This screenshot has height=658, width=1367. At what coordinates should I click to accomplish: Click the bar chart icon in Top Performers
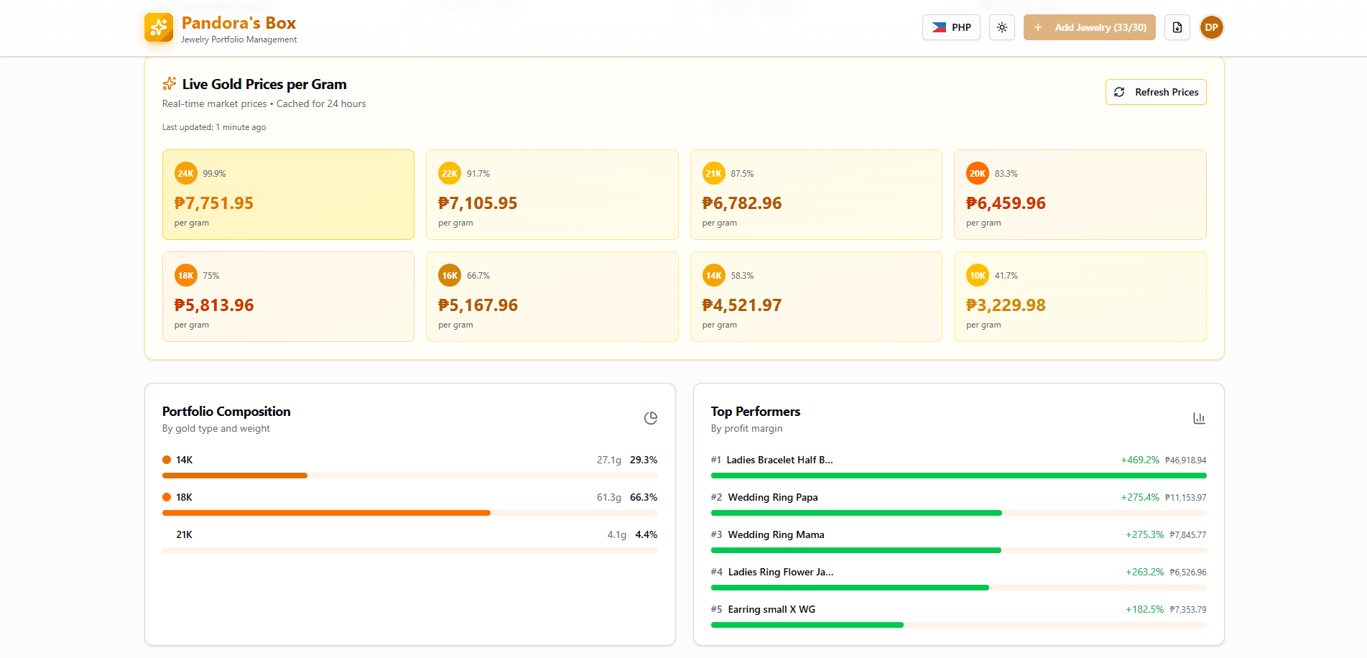click(1198, 417)
